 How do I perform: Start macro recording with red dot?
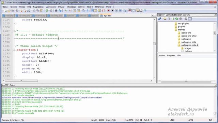point(108,11)
